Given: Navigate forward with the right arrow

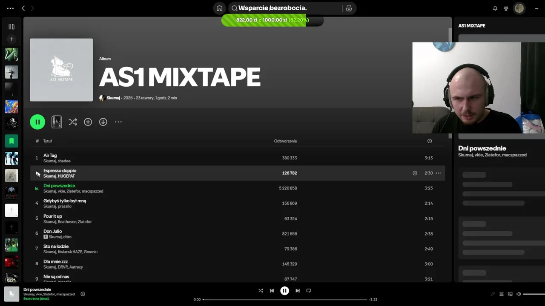Looking at the screenshot, I should [x=32, y=8].
